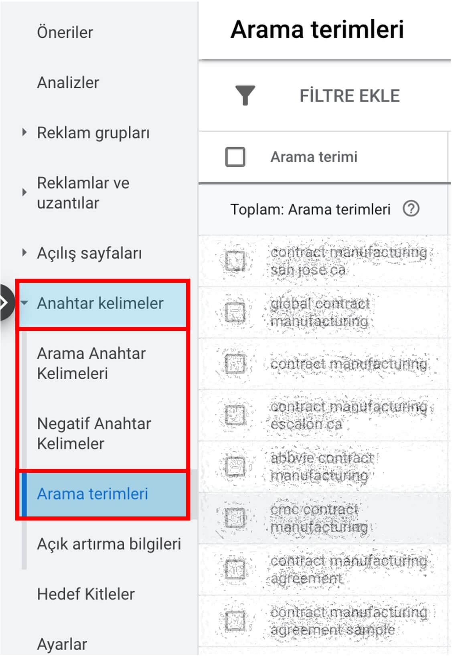Open the Öneriler section

(x=64, y=32)
